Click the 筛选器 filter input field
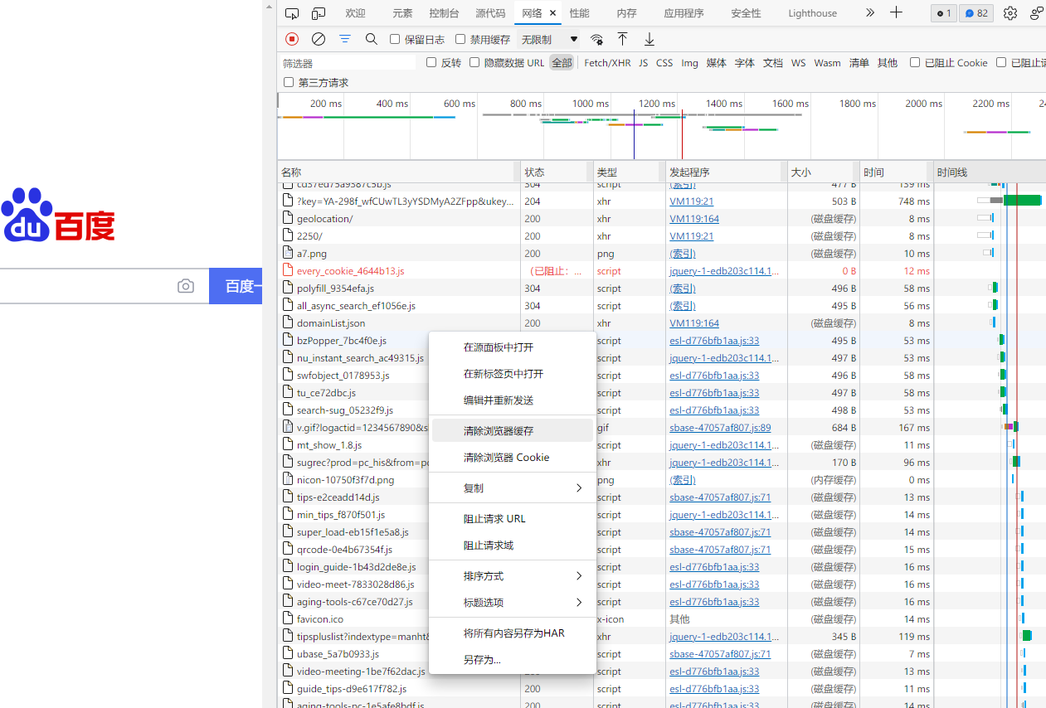 coord(348,63)
